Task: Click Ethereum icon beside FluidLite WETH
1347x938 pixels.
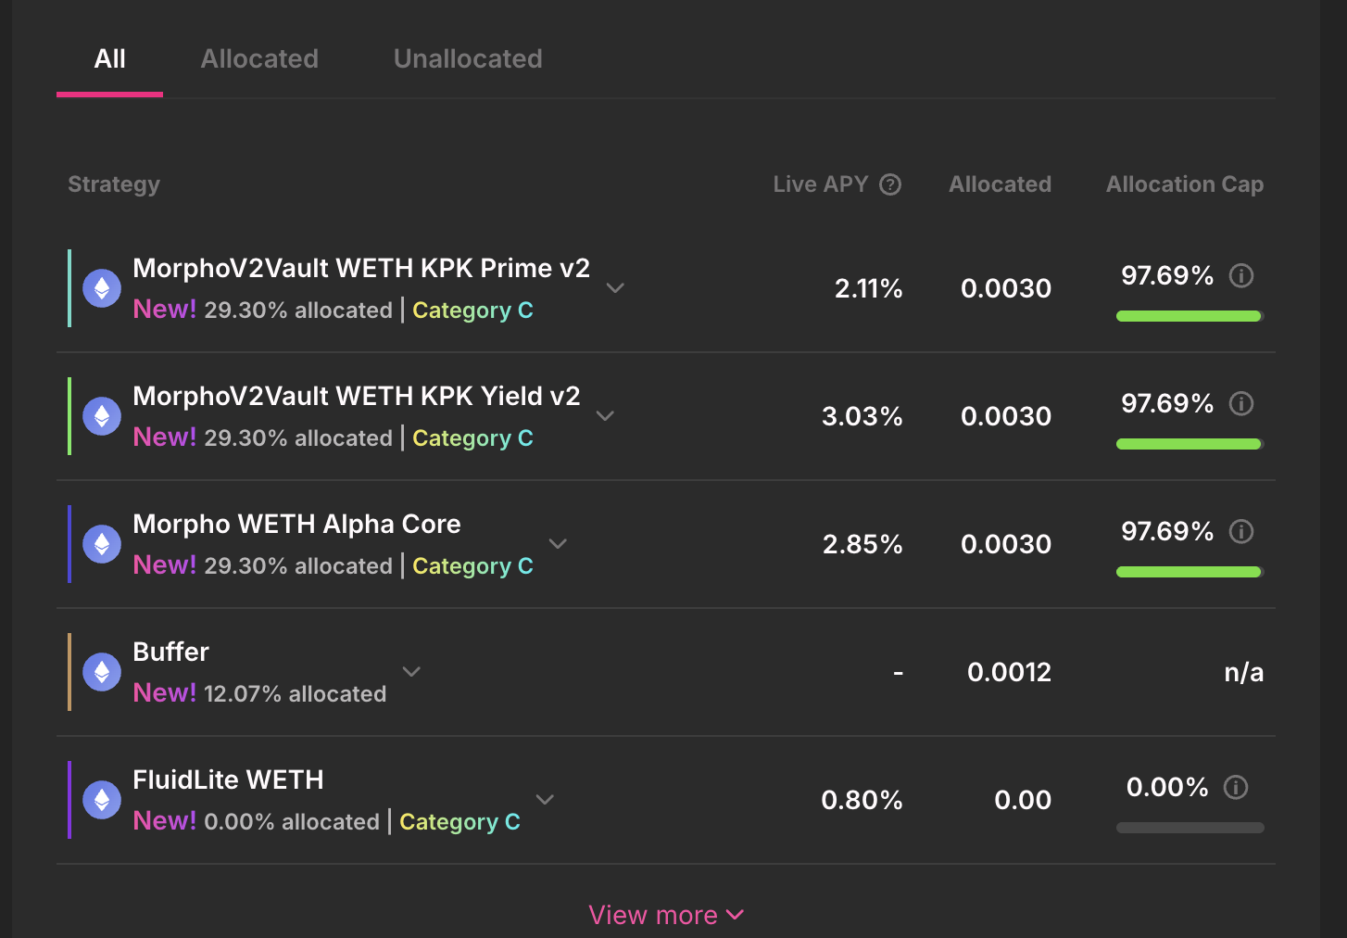Action: point(102,800)
